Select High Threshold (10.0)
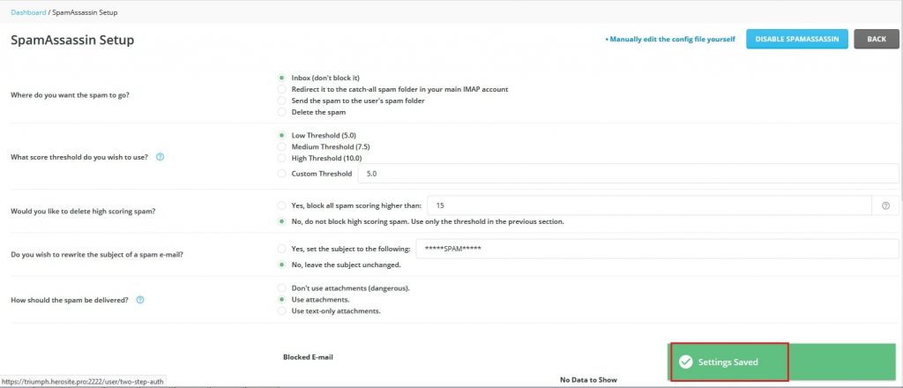Image resolution: width=903 pixels, height=388 pixels. [282, 158]
